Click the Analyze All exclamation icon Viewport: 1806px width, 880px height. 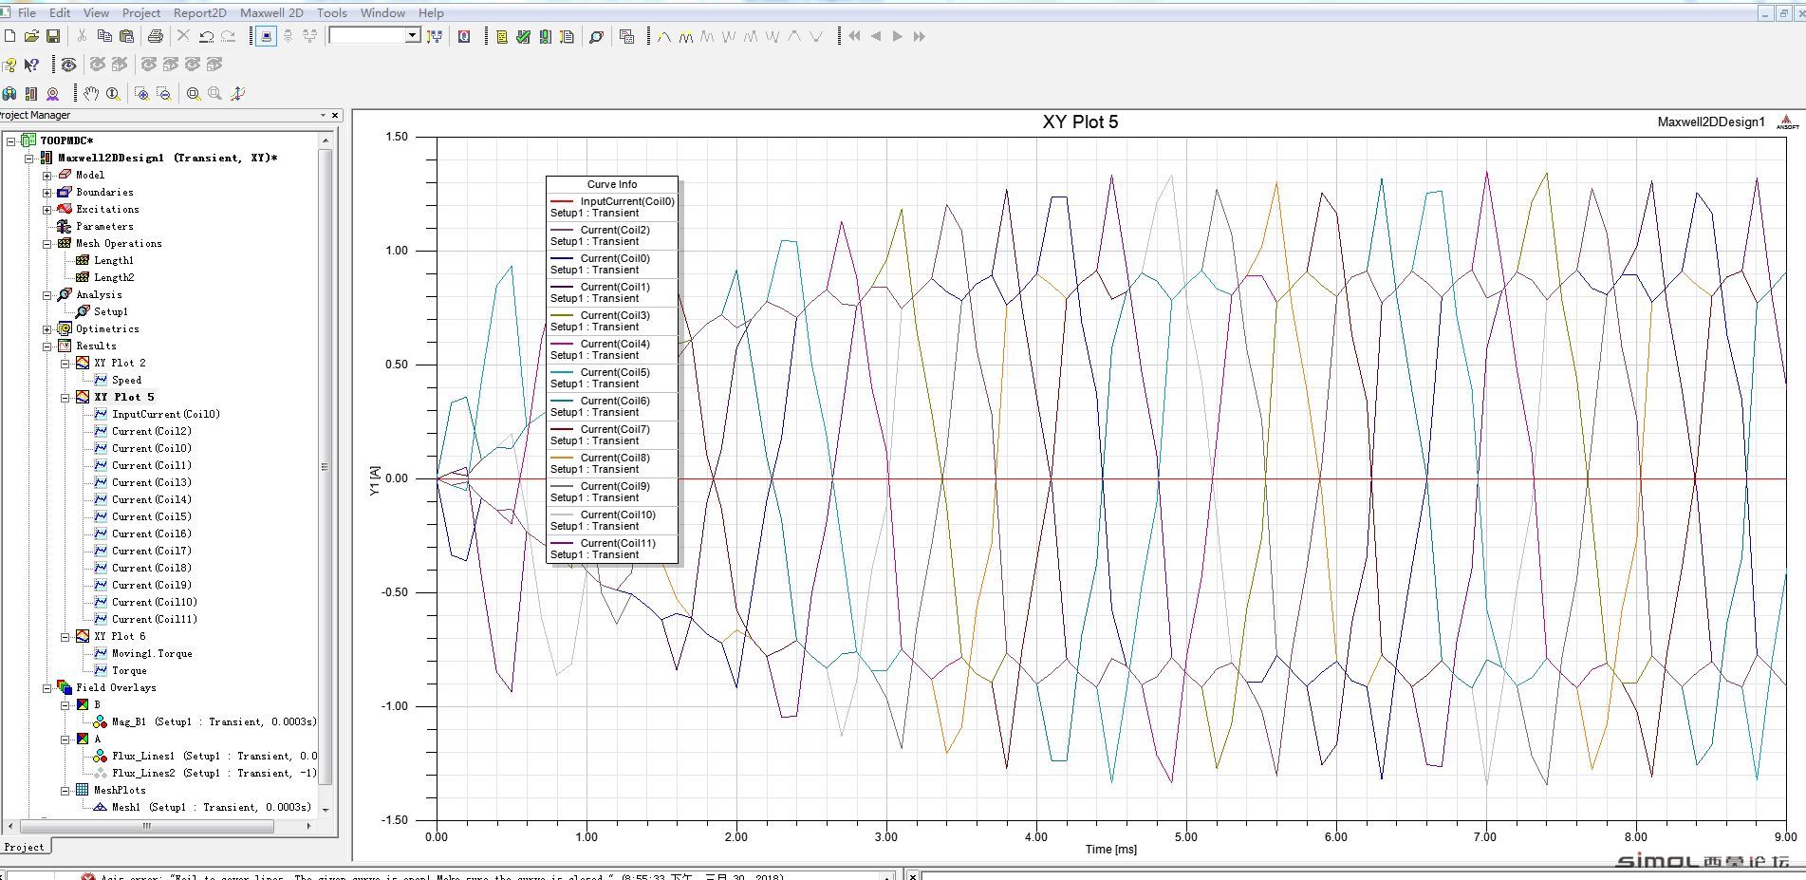click(545, 36)
